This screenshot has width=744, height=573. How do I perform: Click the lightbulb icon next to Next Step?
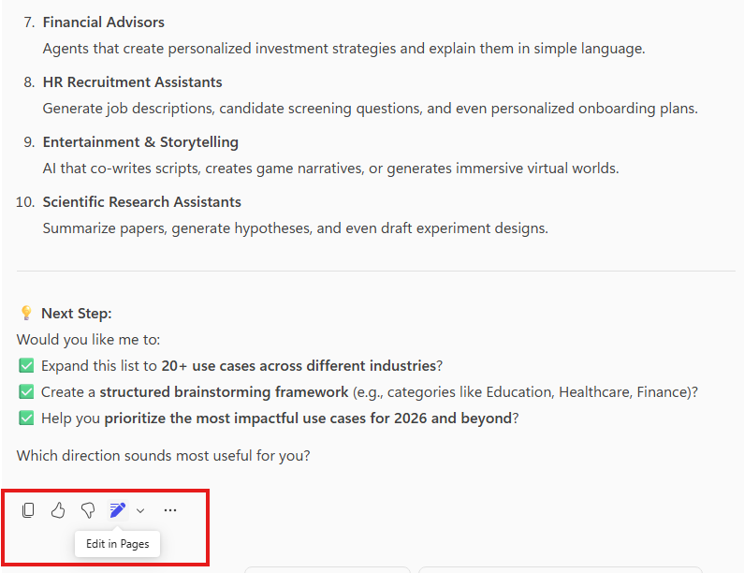click(x=26, y=313)
